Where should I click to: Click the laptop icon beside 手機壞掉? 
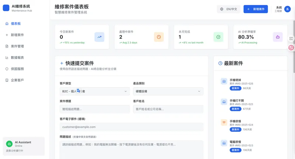click(224, 81)
